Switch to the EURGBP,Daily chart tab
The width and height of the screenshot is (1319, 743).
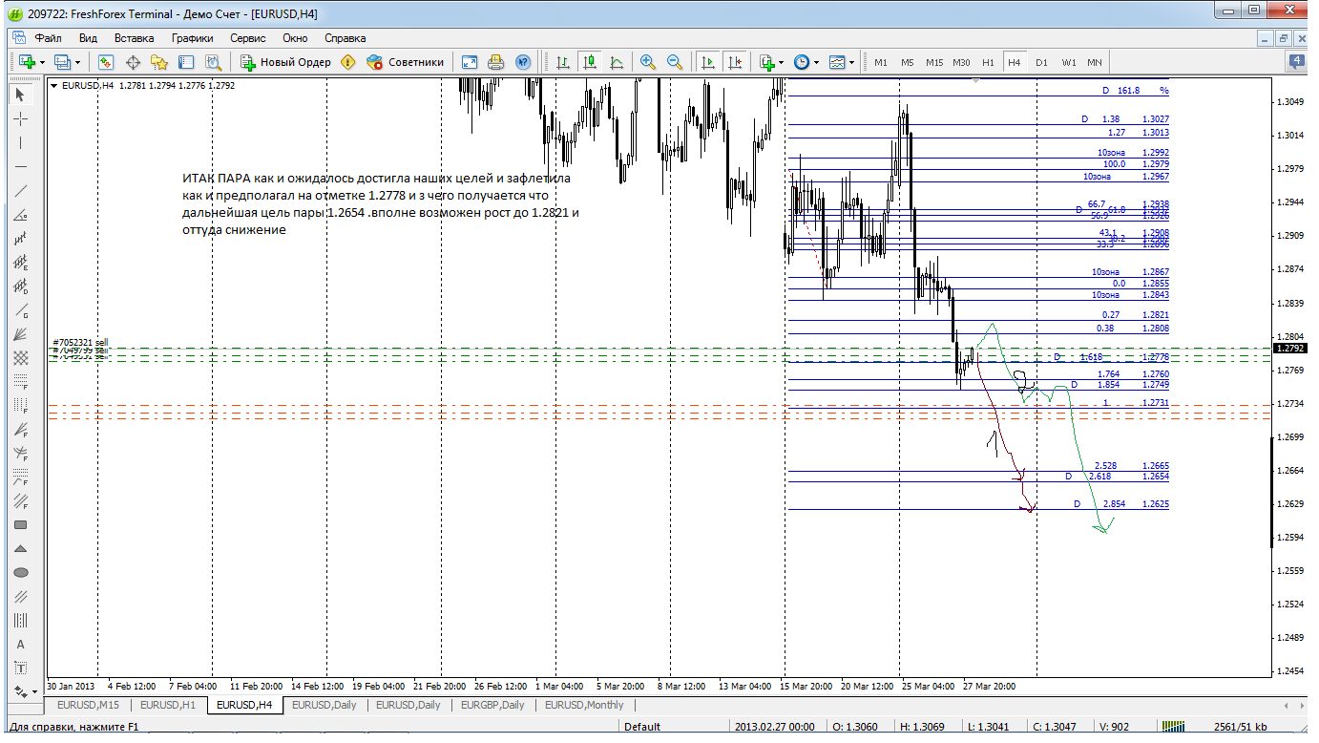point(492,706)
